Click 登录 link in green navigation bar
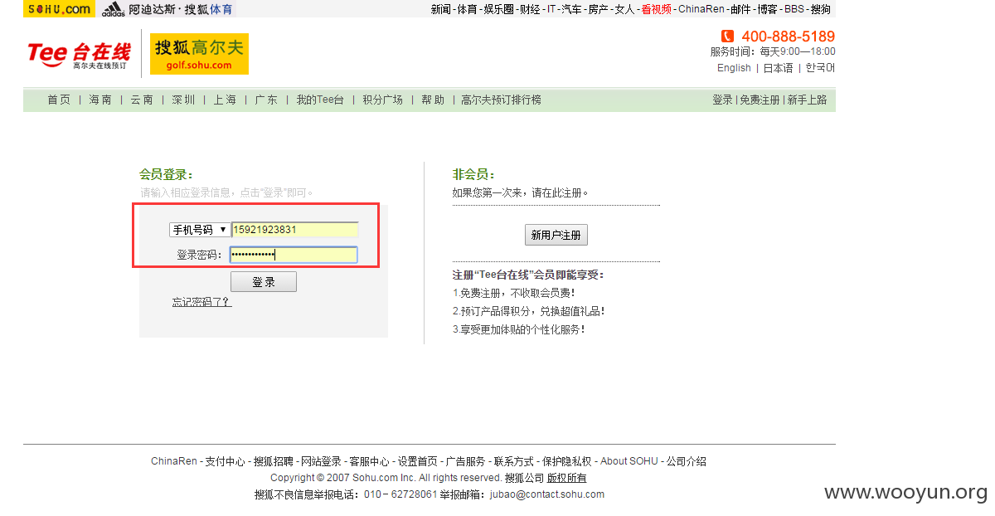 pyautogui.click(x=722, y=100)
